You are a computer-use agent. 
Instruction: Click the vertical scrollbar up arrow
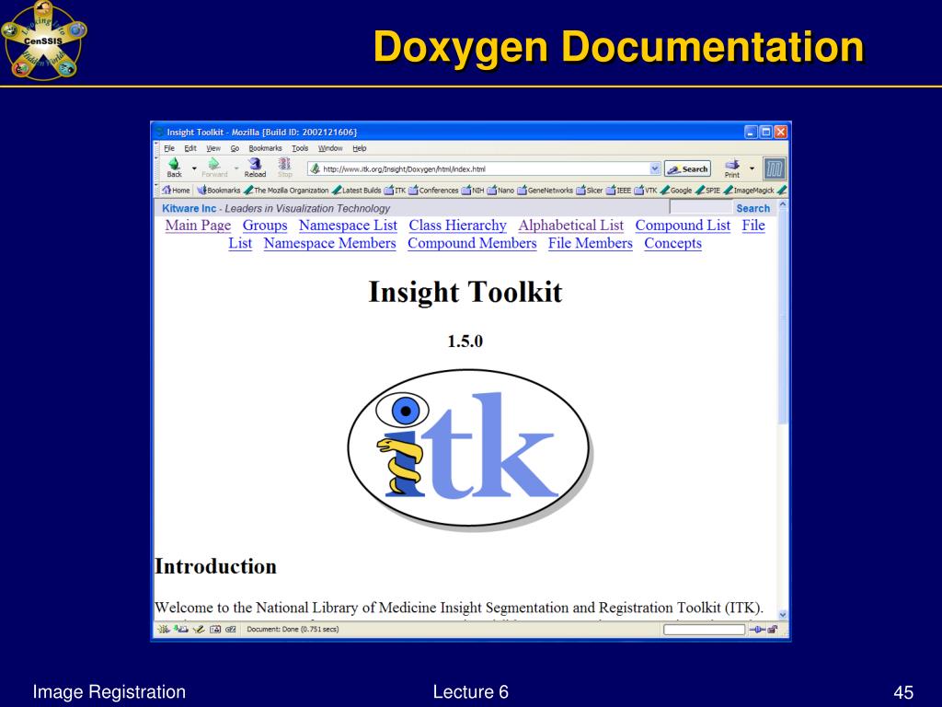[783, 204]
